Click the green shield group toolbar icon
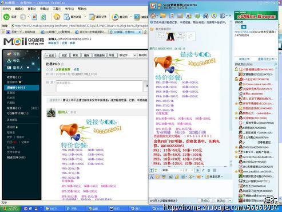The height and width of the screenshot is (212, 282). (x=197, y=15)
